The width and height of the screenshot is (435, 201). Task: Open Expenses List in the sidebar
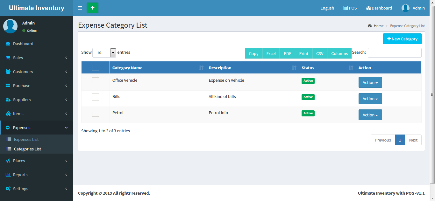26,140
